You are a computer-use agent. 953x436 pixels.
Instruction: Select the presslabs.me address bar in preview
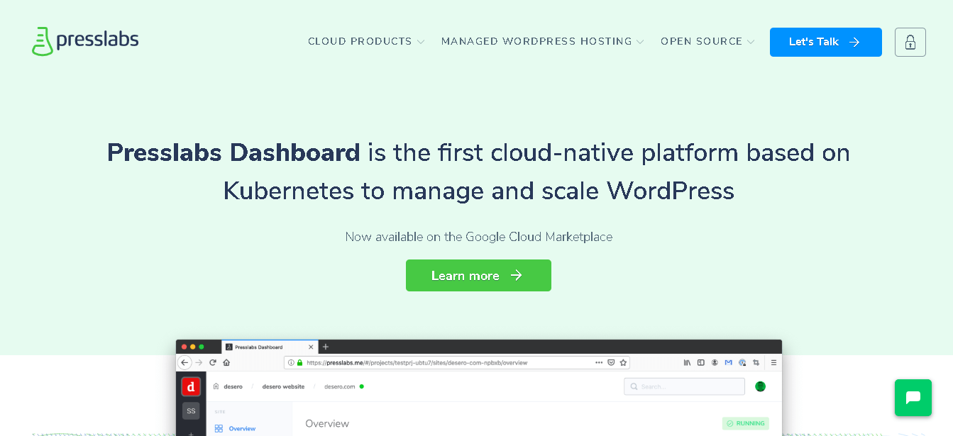click(456, 362)
